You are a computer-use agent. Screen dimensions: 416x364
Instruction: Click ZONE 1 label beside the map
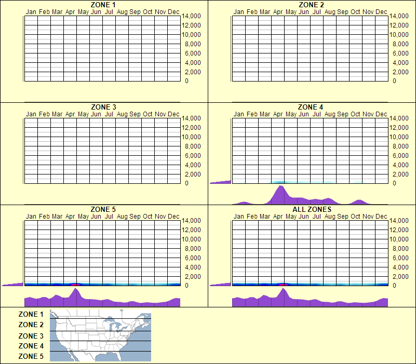click(x=31, y=314)
